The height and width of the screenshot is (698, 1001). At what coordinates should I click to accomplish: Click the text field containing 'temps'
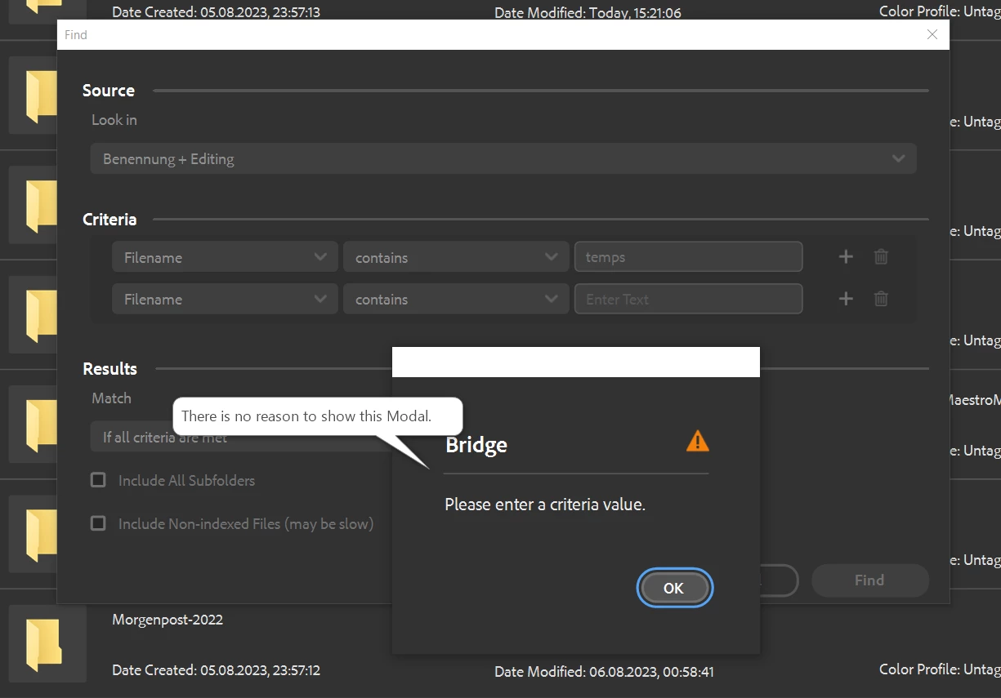point(689,257)
